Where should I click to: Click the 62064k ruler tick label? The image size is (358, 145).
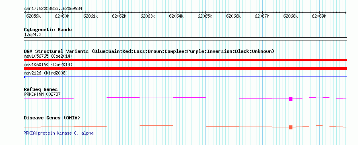[176, 16]
